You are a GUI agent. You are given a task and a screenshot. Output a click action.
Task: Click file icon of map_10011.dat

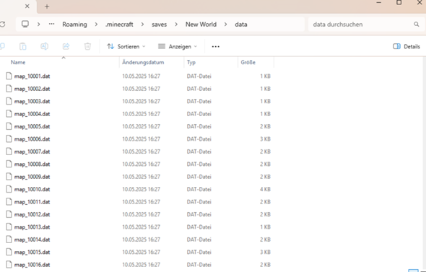tap(9, 202)
